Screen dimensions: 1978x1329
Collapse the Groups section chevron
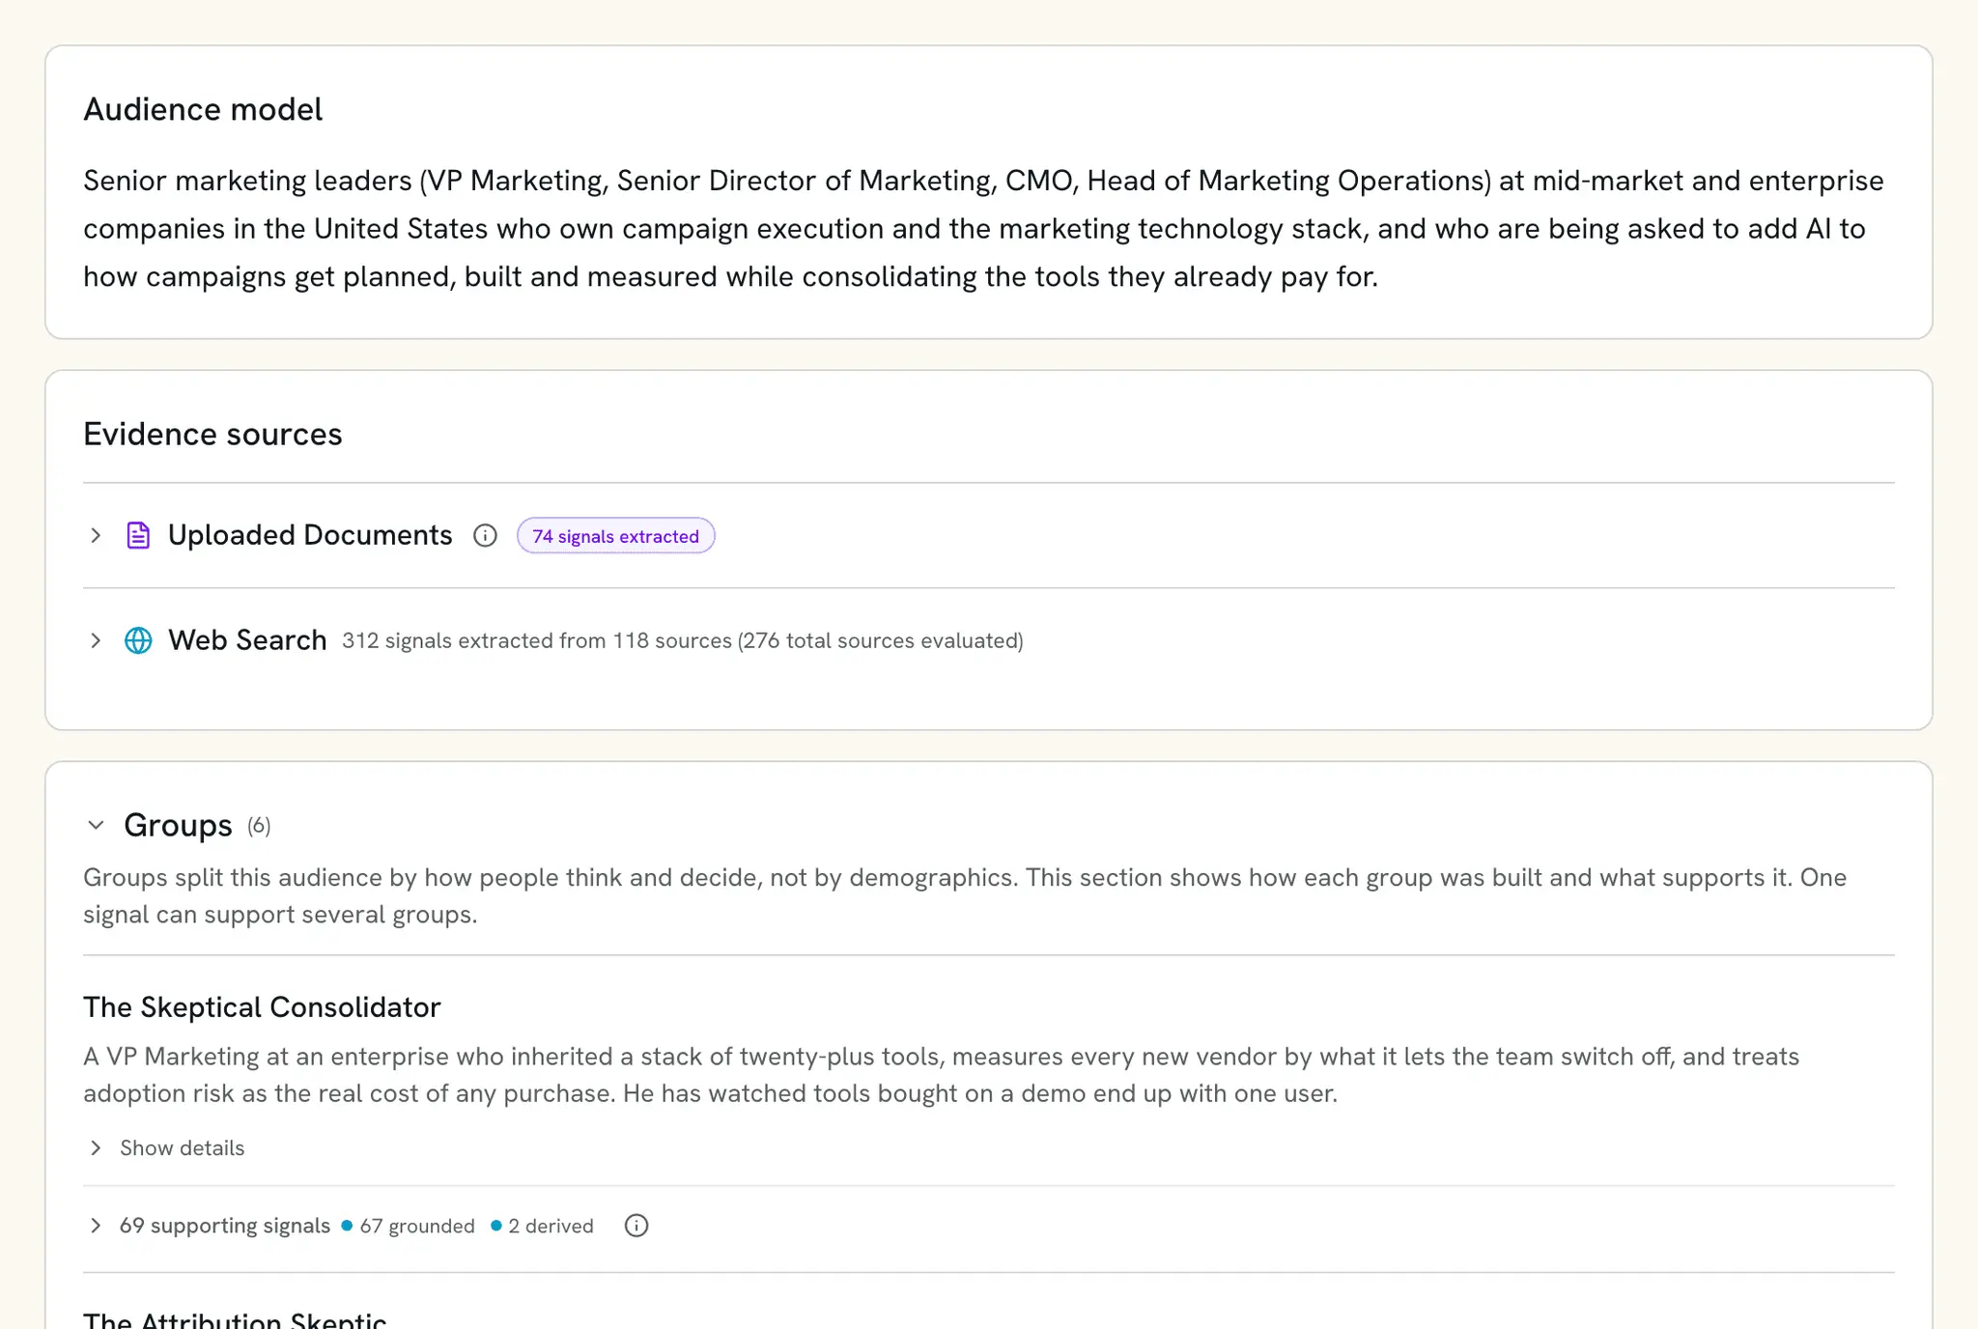point(96,825)
